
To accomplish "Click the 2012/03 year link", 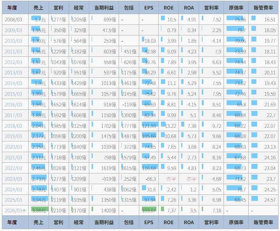I will coord(13,63).
